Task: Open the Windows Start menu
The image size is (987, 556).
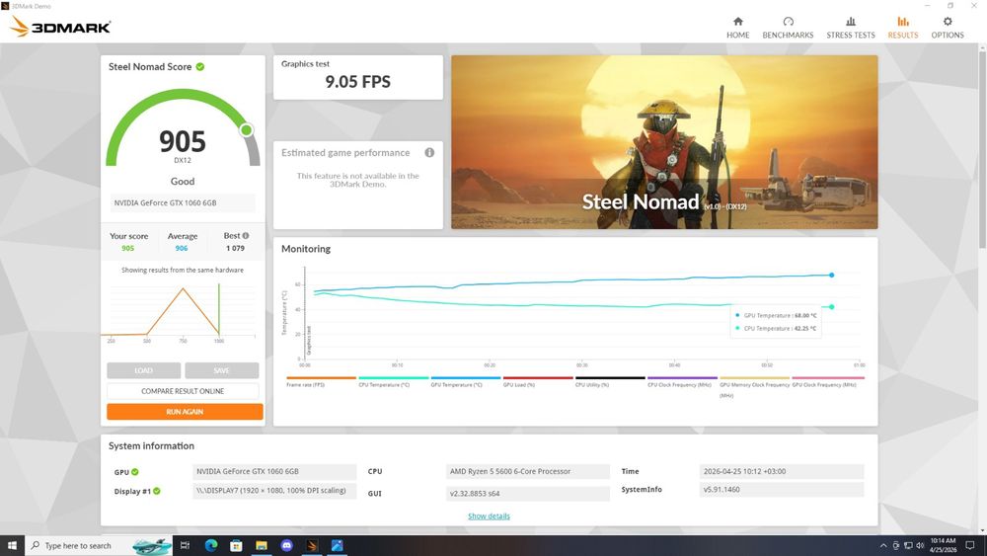Action: click(x=12, y=545)
